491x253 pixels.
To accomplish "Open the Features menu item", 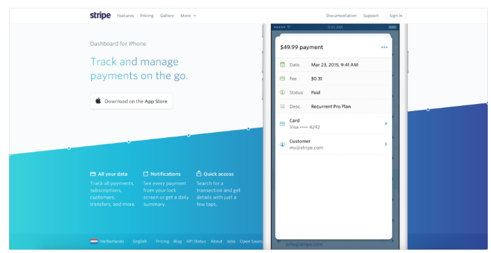I will click(x=125, y=16).
